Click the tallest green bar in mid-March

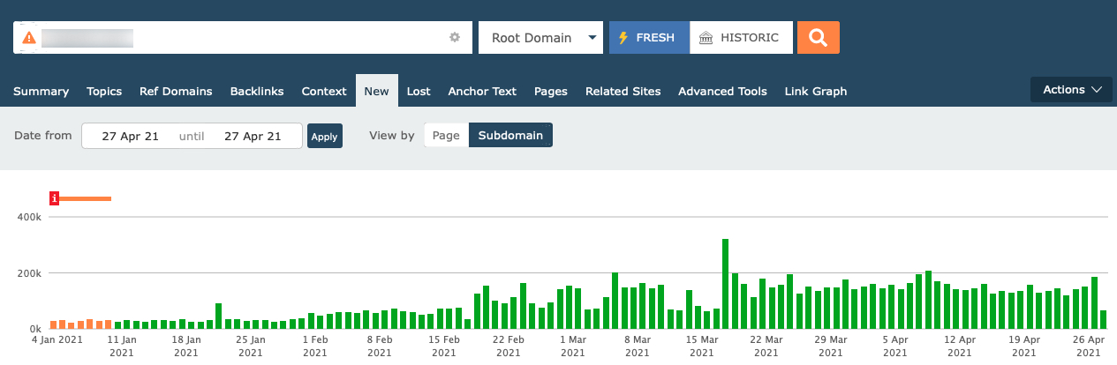[x=725, y=283]
